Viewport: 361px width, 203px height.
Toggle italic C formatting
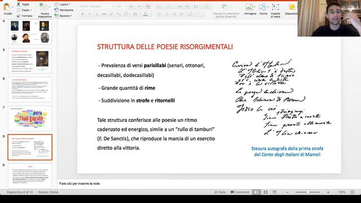90,14
